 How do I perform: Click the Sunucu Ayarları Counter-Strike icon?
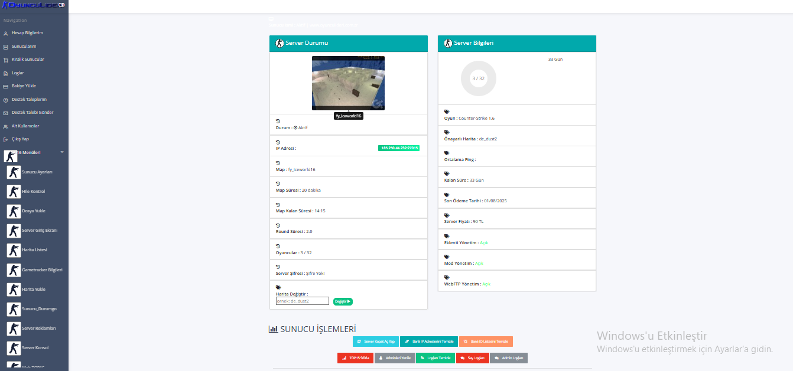click(x=14, y=172)
